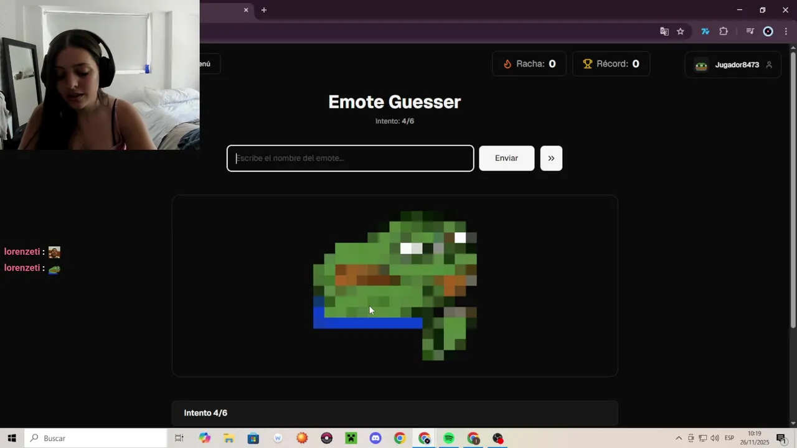
Task: Open the Windows notification center
Action: [x=781, y=438]
